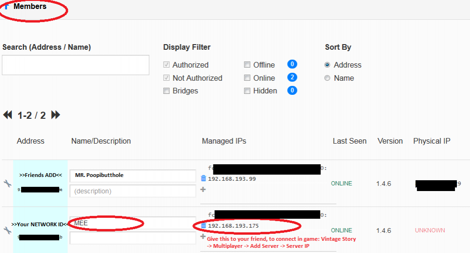The height and width of the screenshot is (253, 470).
Task: Go to next page of members
Action: (55, 115)
